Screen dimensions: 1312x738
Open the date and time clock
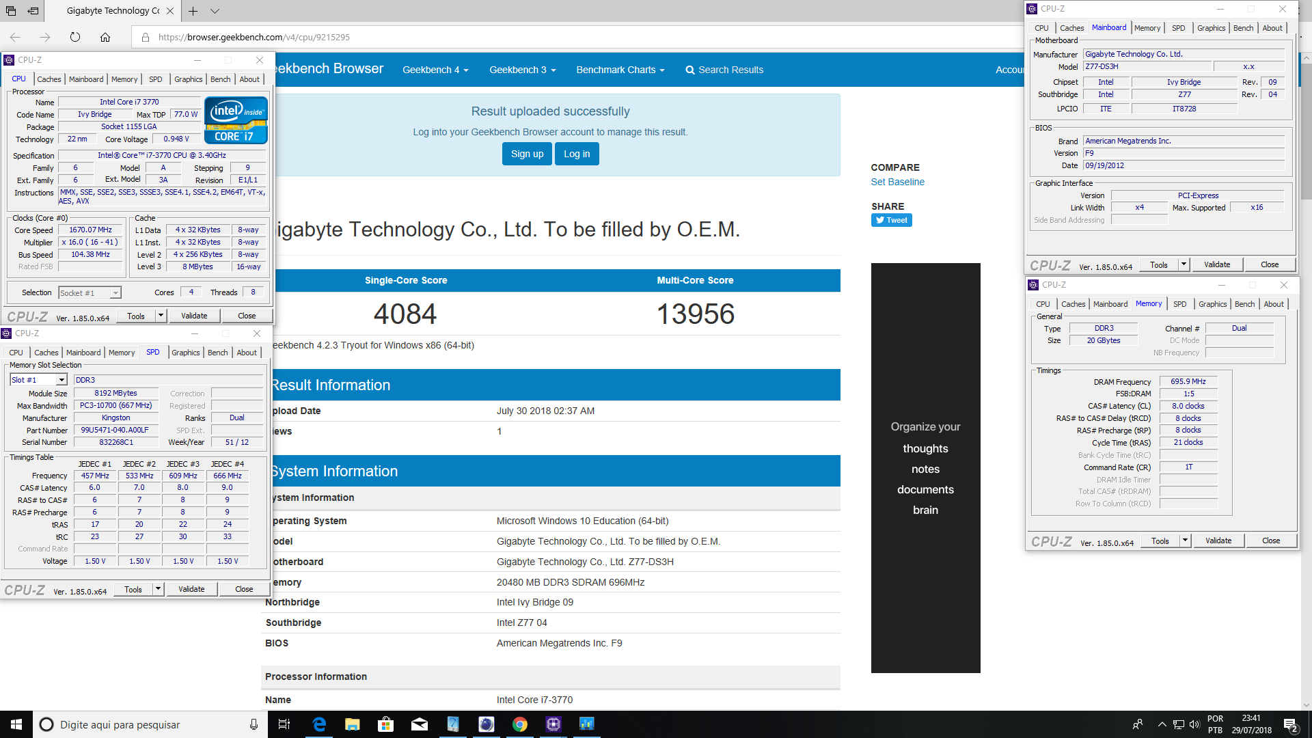[1251, 724]
